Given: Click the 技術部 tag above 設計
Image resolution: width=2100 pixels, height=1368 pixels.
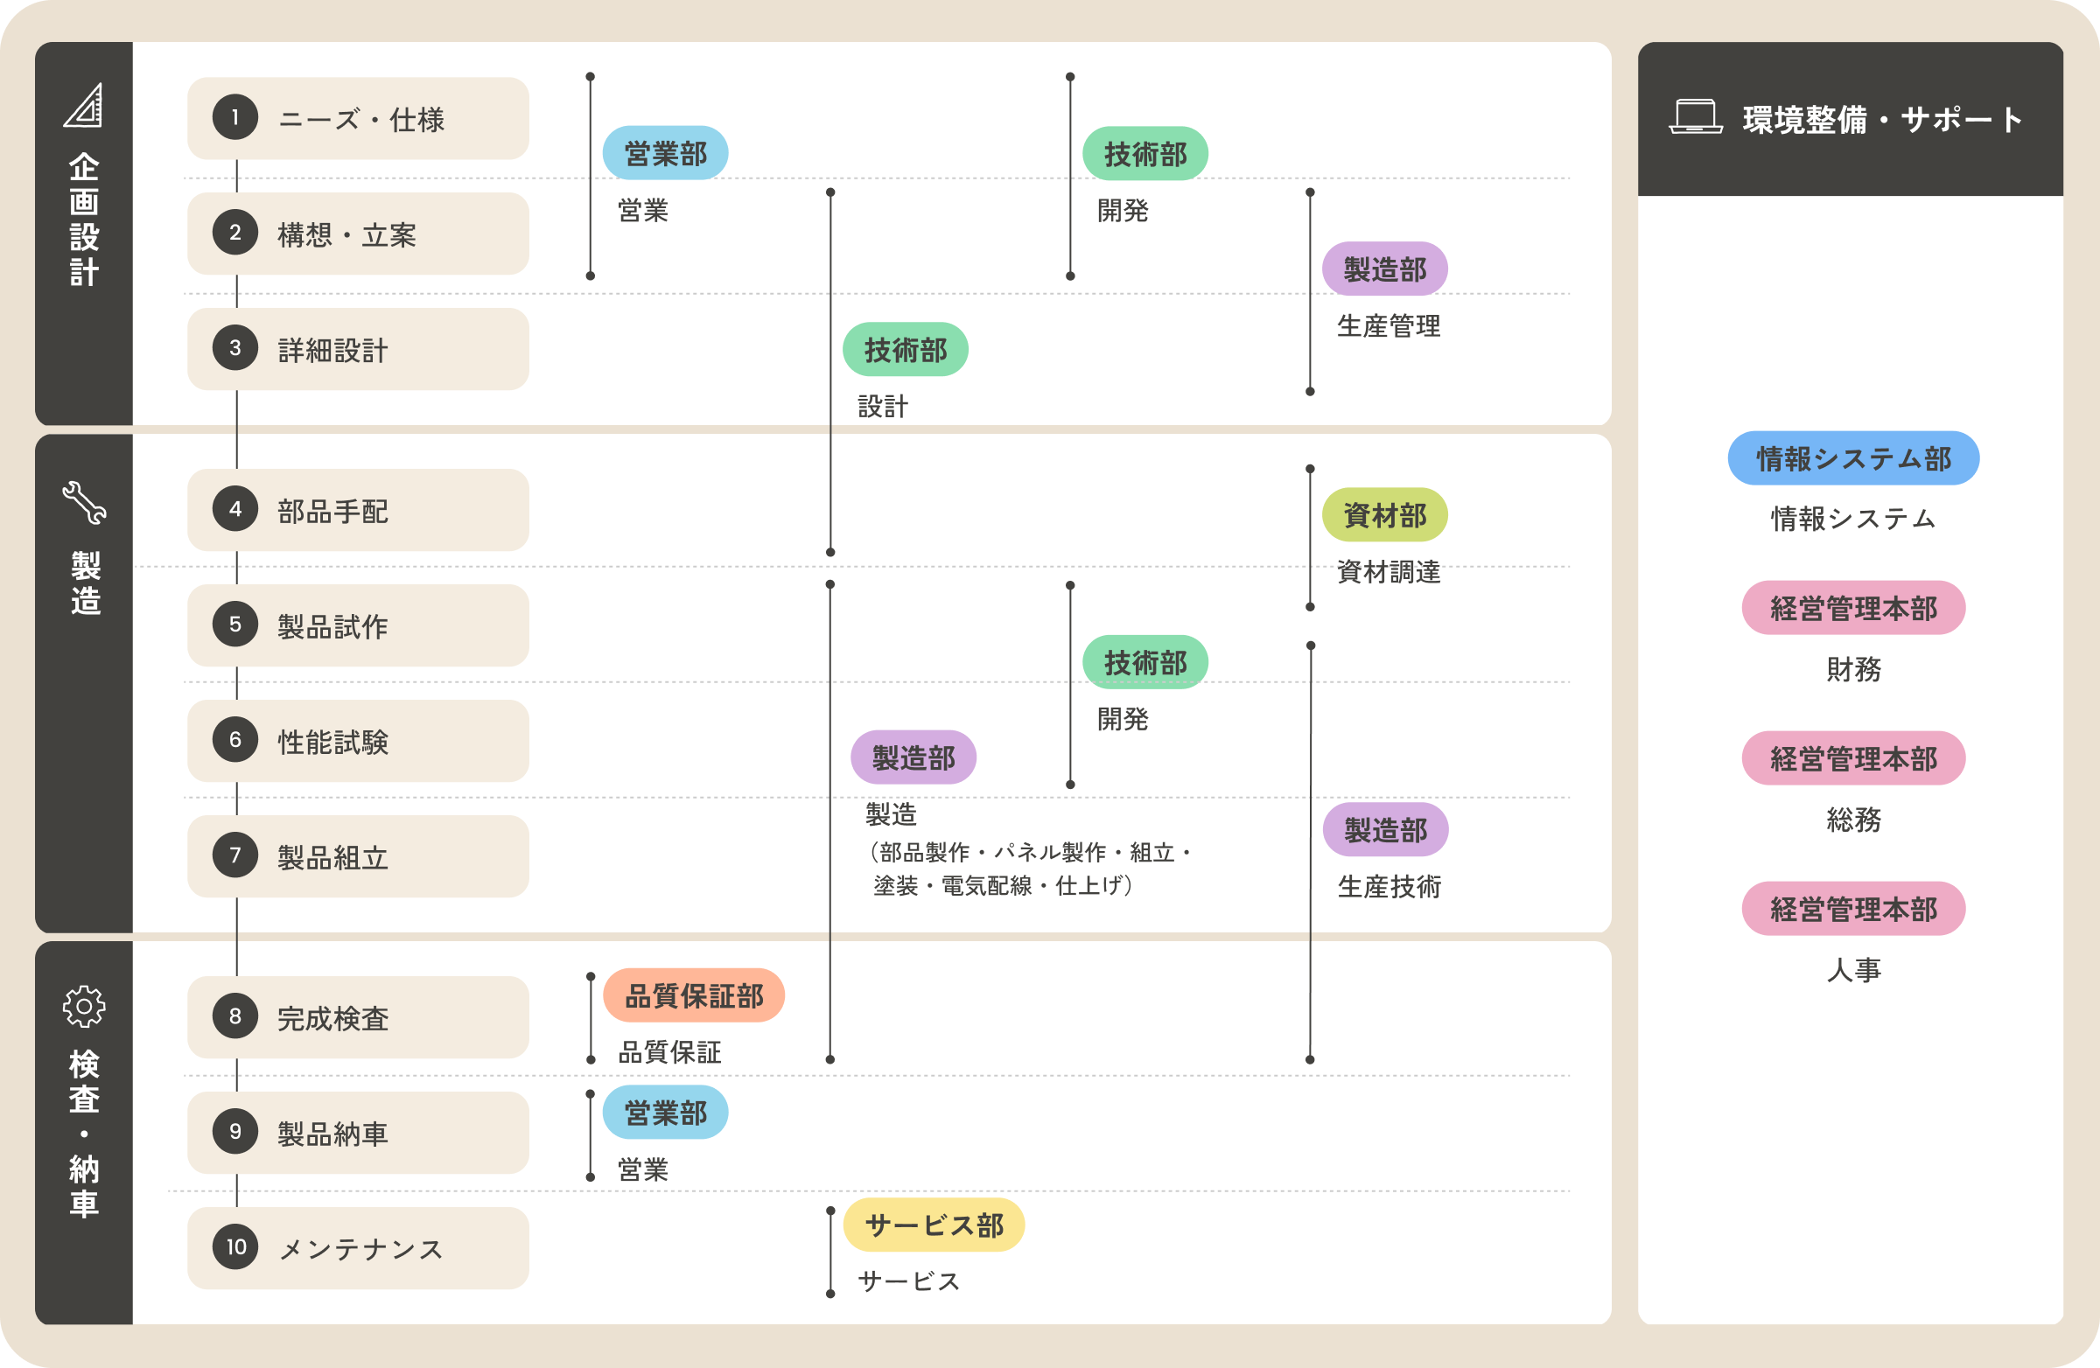Looking at the screenshot, I should click(x=906, y=350).
